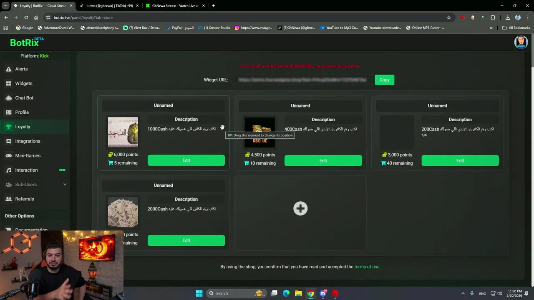
Task: Show hidden system tray icons
Action: coord(463,293)
